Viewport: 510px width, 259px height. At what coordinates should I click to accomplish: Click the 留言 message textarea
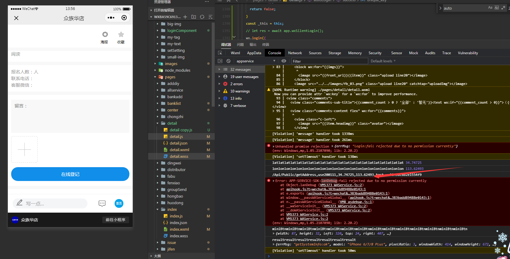click(x=70, y=116)
